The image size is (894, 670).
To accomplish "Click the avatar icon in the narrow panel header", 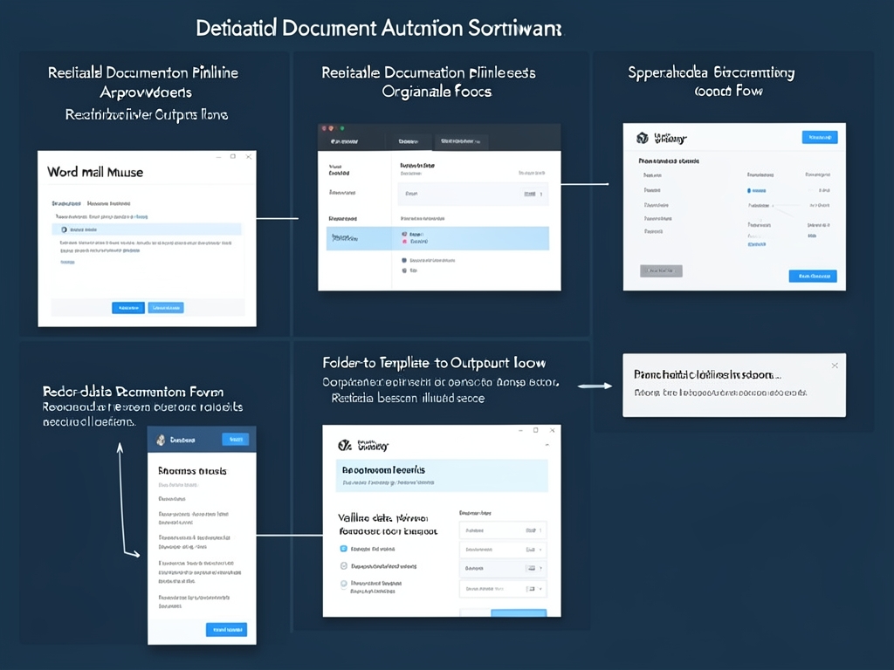I will pos(161,440).
